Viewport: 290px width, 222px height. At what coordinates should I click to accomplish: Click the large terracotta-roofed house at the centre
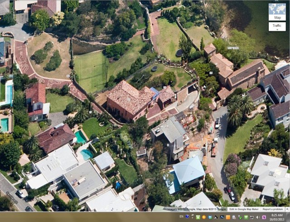point(130,99)
